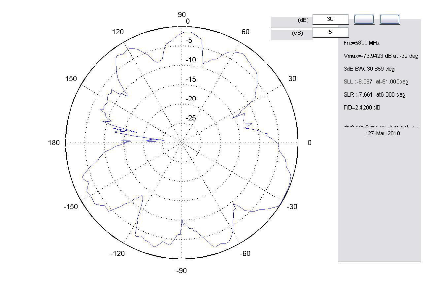This screenshot has height=292, width=433.
Task: Click the F/B=2.4288 dB readout
Action: tap(362, 108)
